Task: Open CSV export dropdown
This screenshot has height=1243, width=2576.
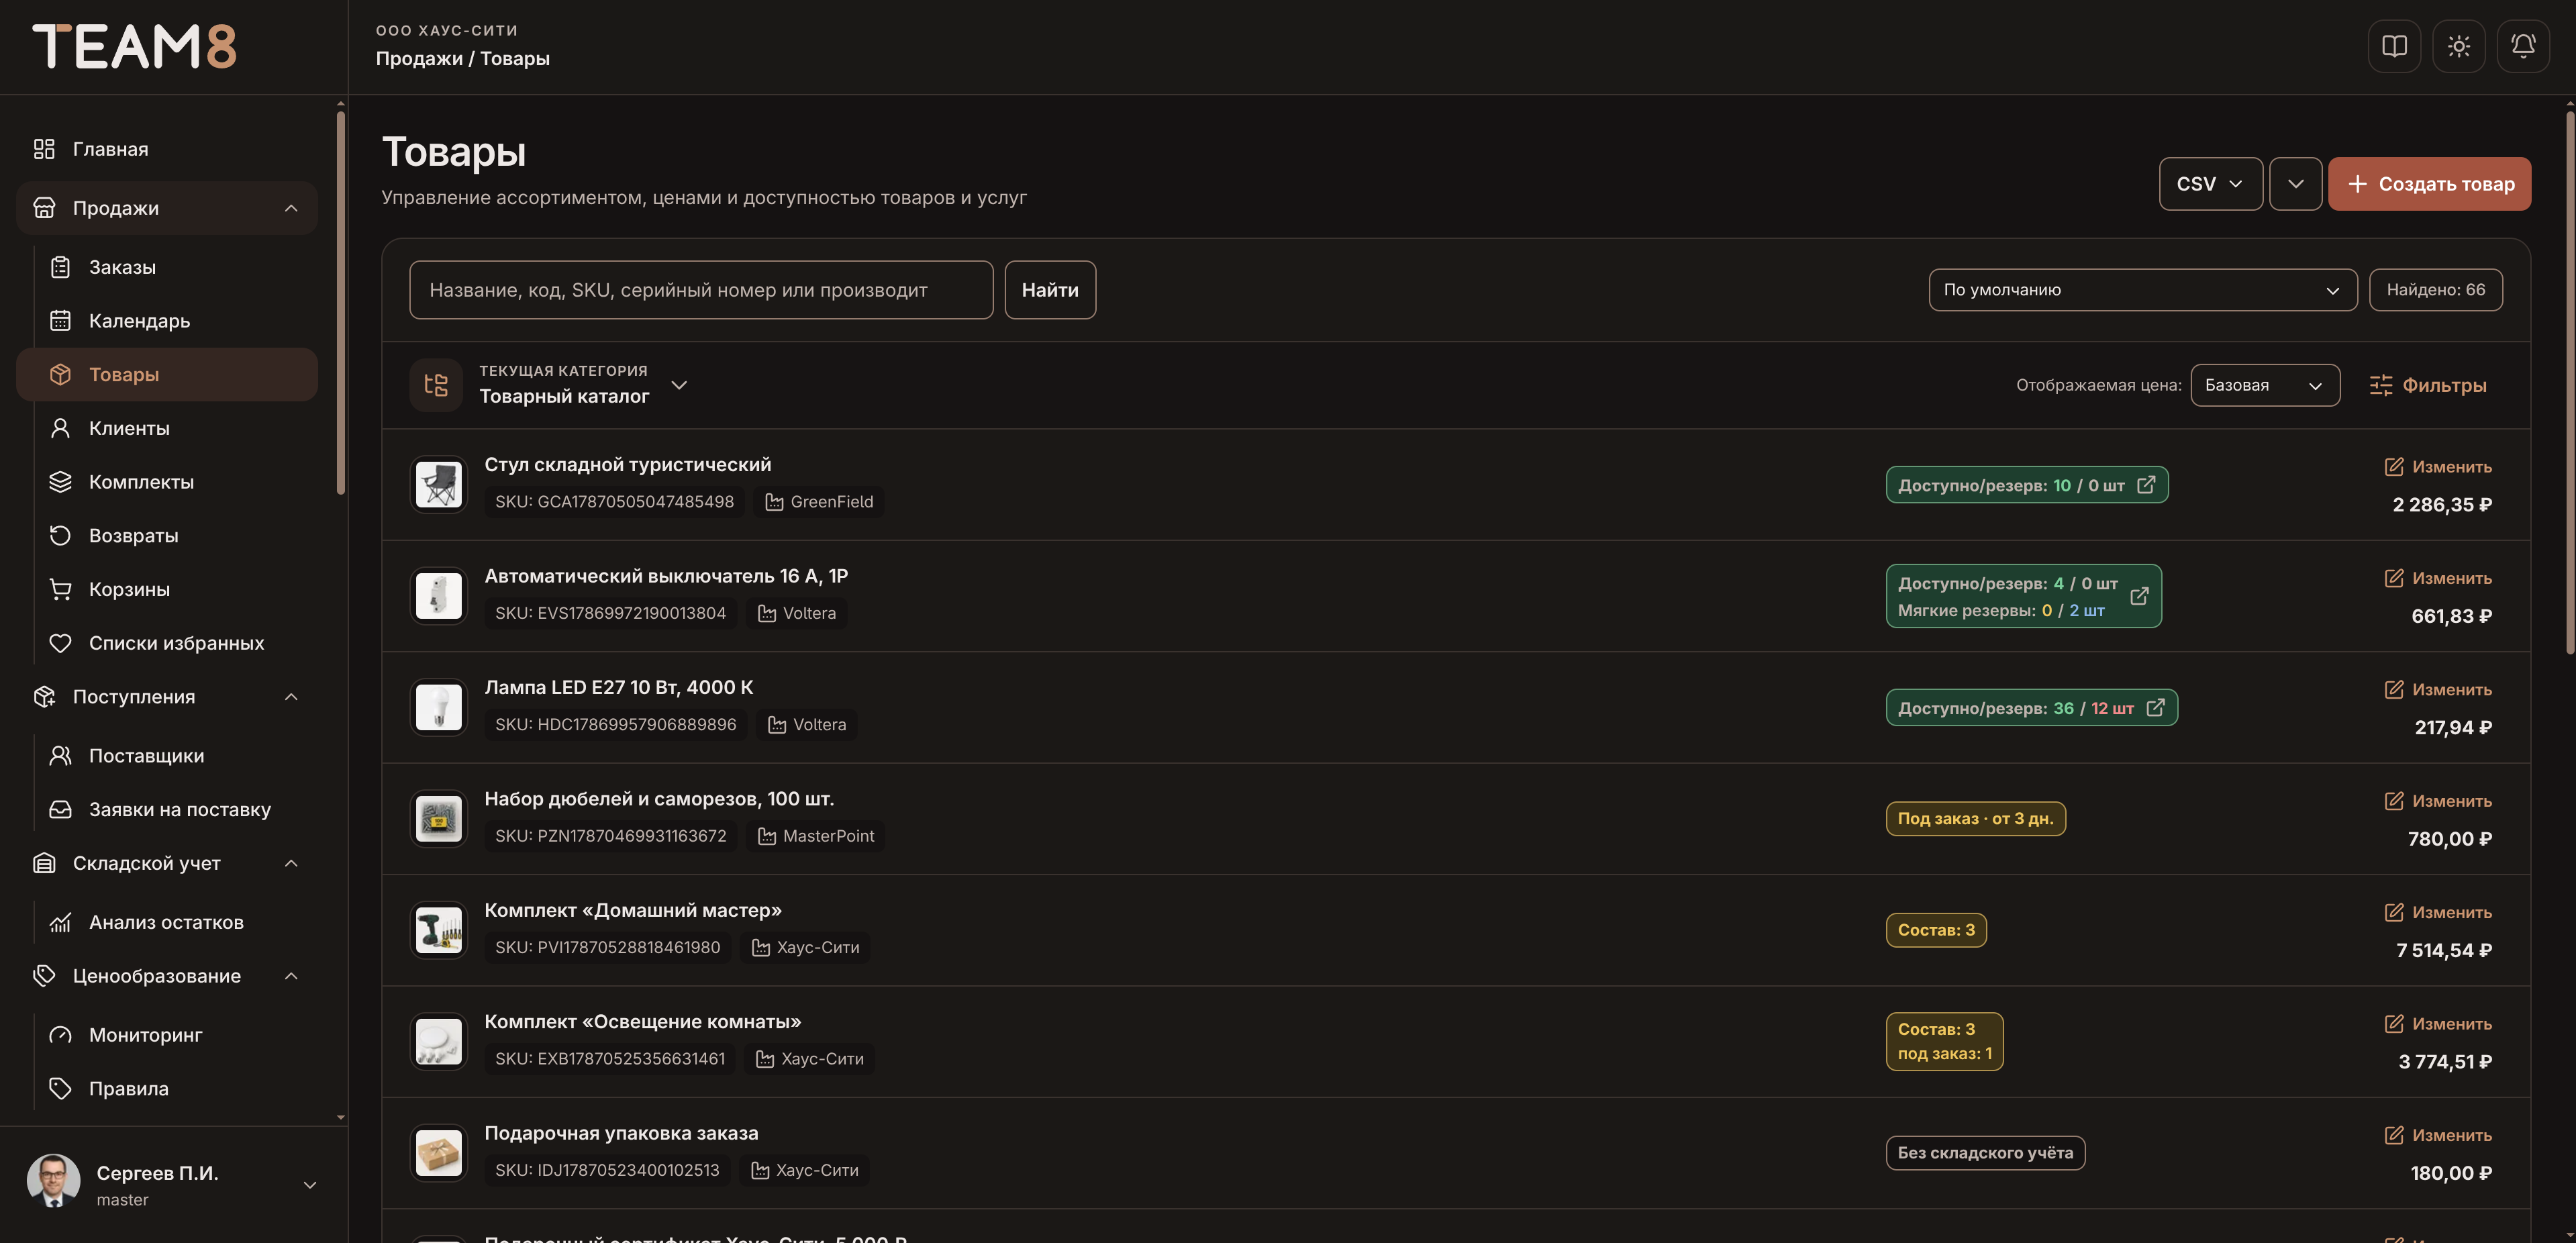Action: tap(2210, 184)
